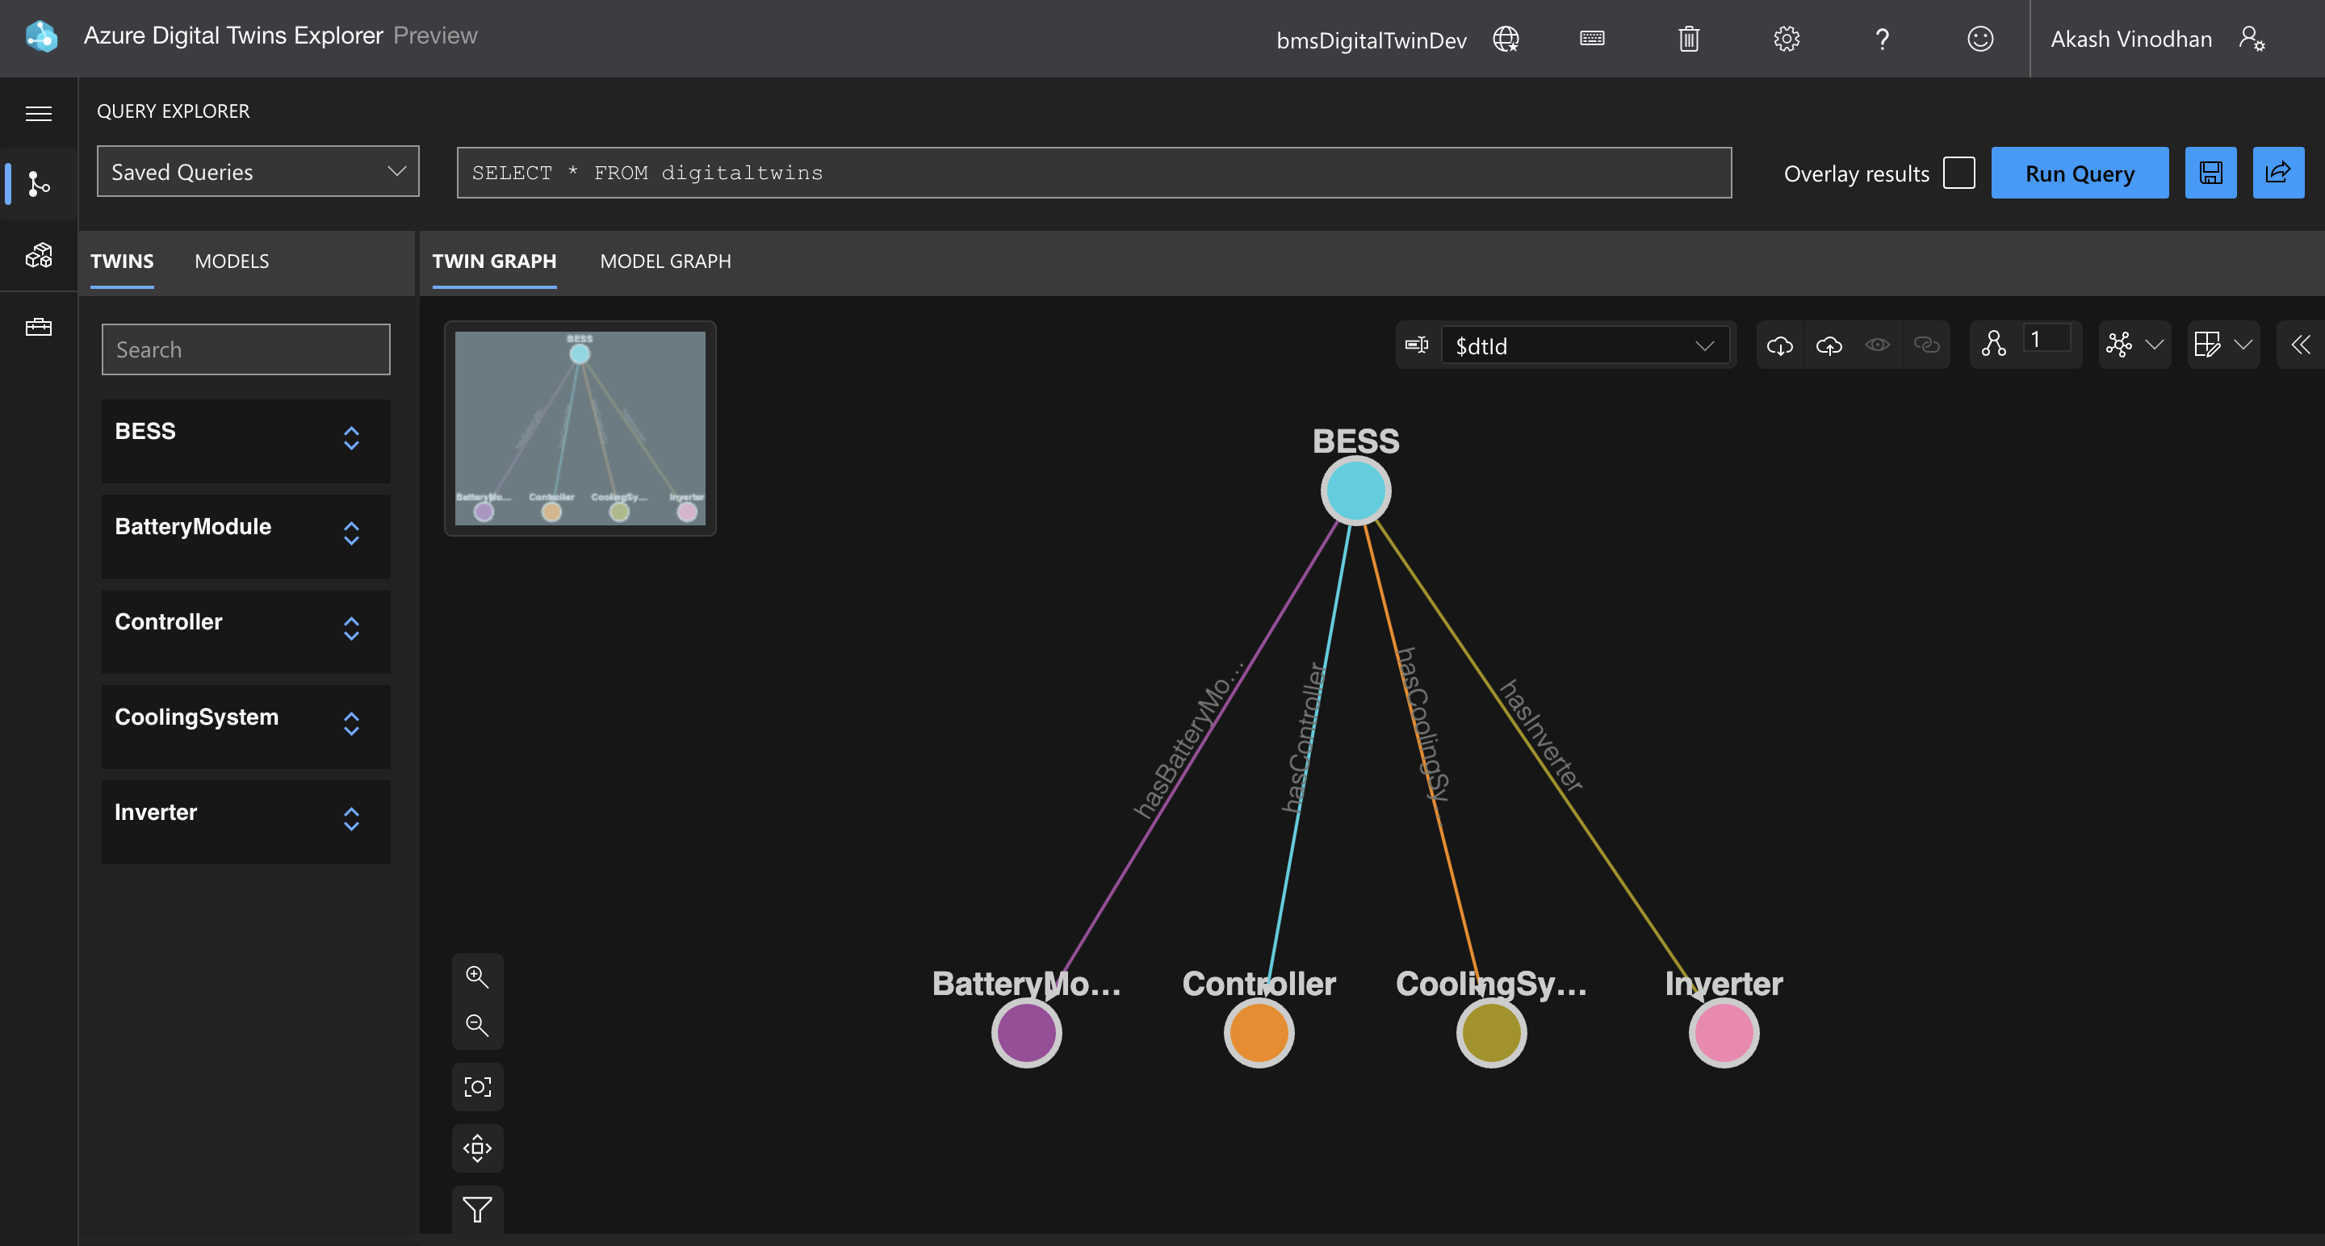Open keyboard shortcuts icon
This screenshot has width=2325, height=1246.
[1592, 38]
